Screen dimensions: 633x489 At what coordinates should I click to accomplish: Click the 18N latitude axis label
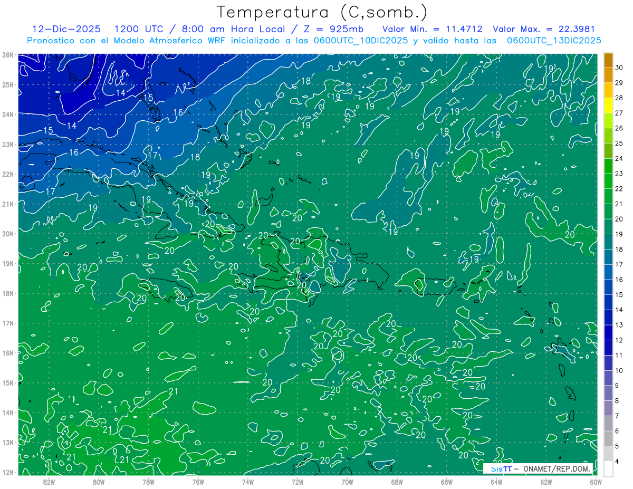coord(7,293)
